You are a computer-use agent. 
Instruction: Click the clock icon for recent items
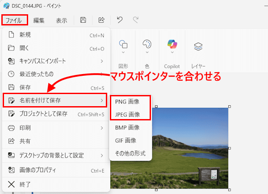point(11,74)
